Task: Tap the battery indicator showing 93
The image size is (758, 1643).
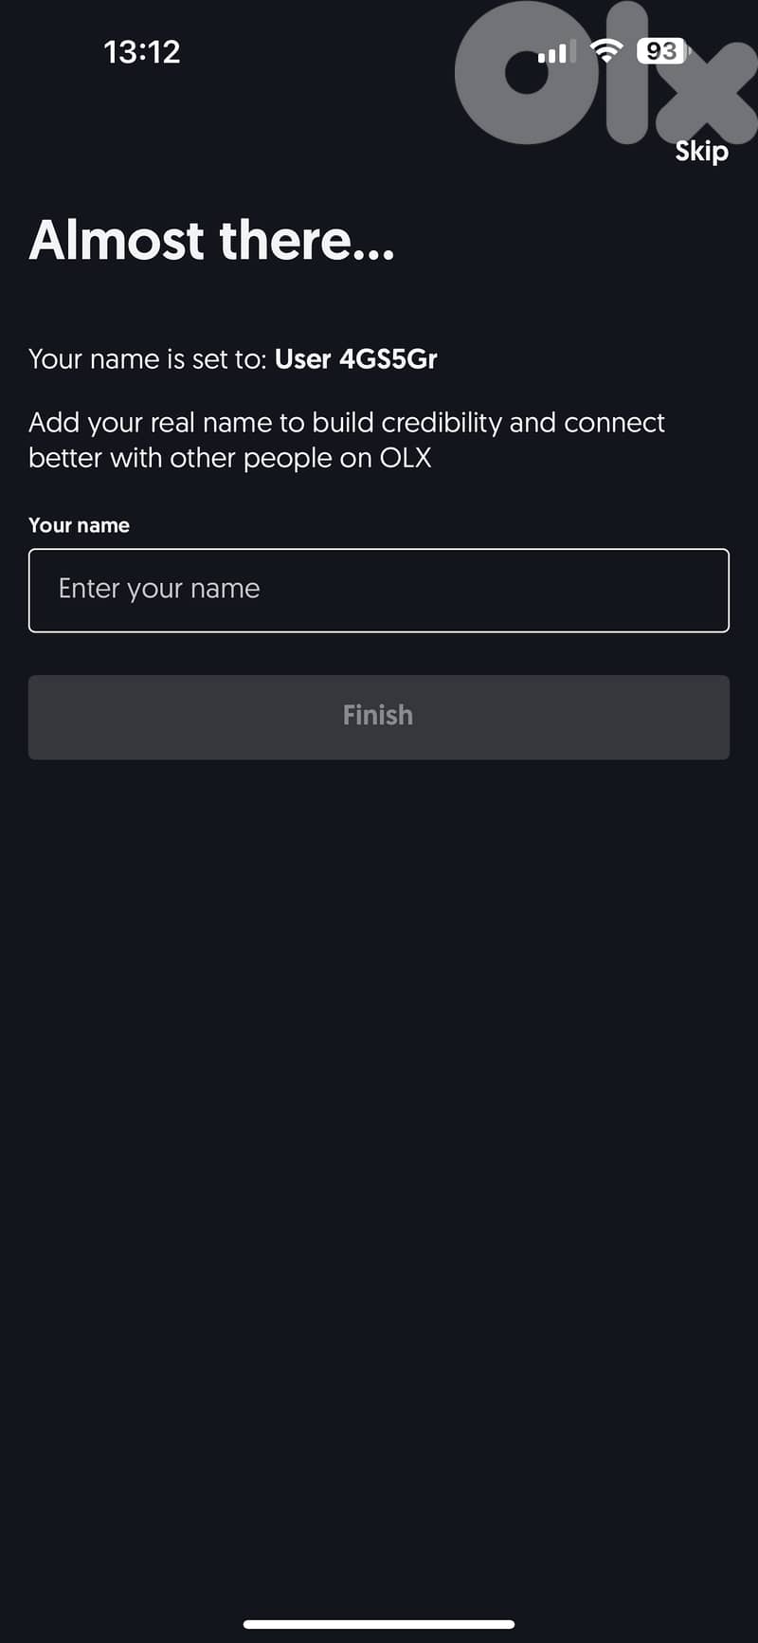Action: [663, 51]
